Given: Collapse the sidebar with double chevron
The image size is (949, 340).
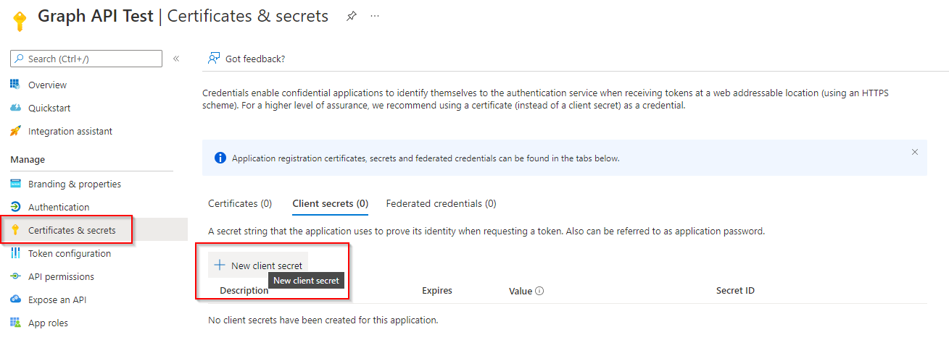Looking at the screenshot, I should click(x=176, y=59).
